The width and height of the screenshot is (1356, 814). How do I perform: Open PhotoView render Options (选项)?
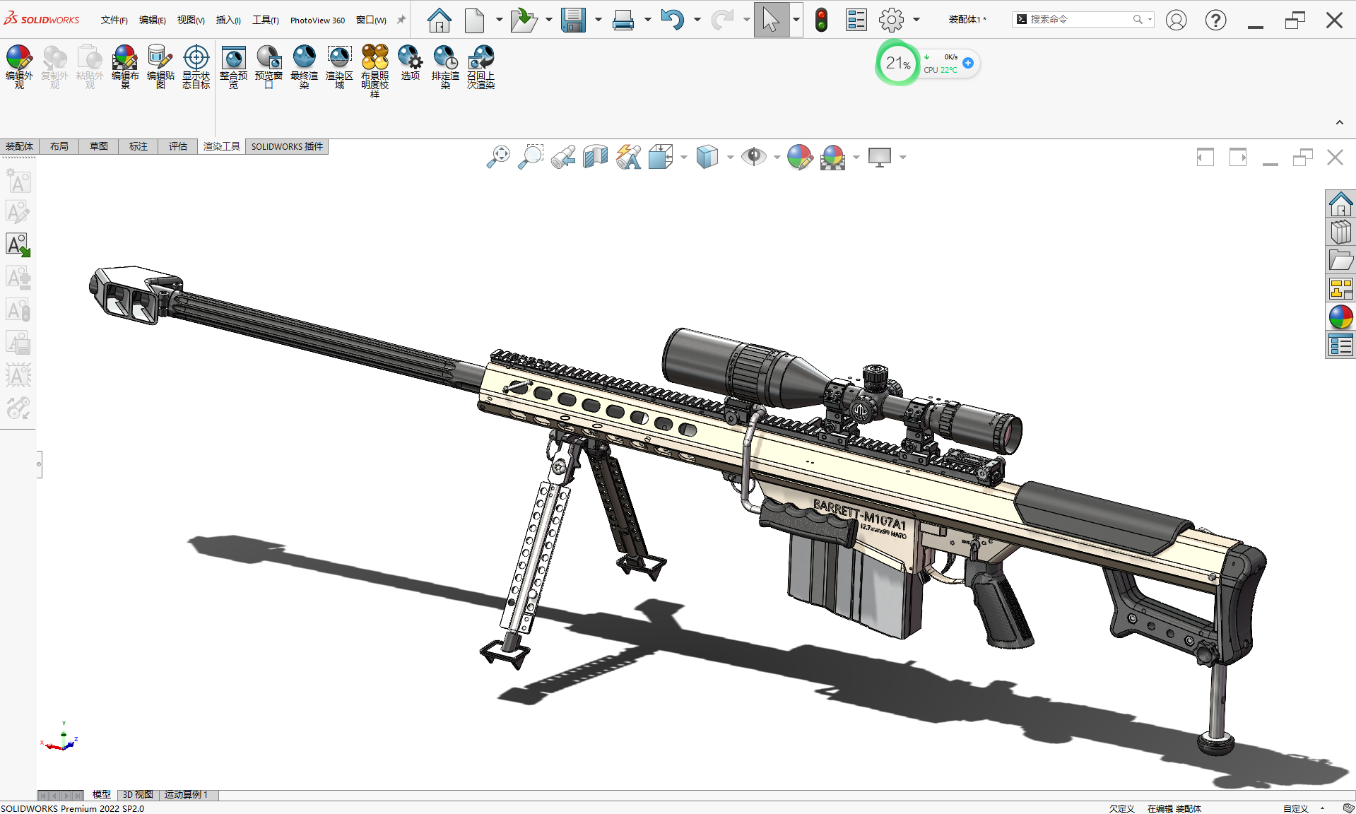(410, 62)
